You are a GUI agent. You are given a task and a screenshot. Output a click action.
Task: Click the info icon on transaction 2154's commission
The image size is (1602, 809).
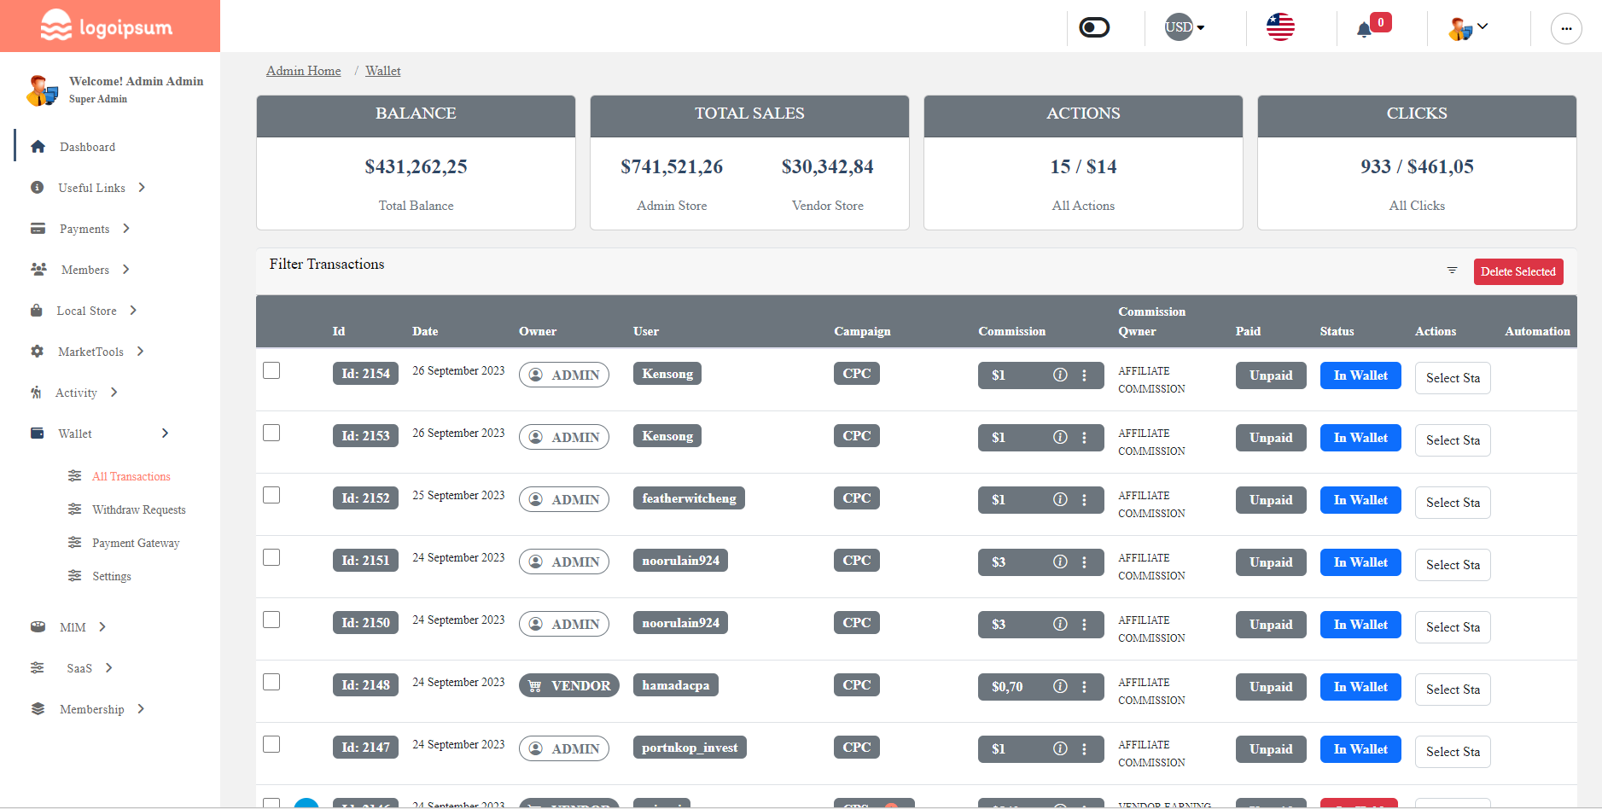(1060, 375)
